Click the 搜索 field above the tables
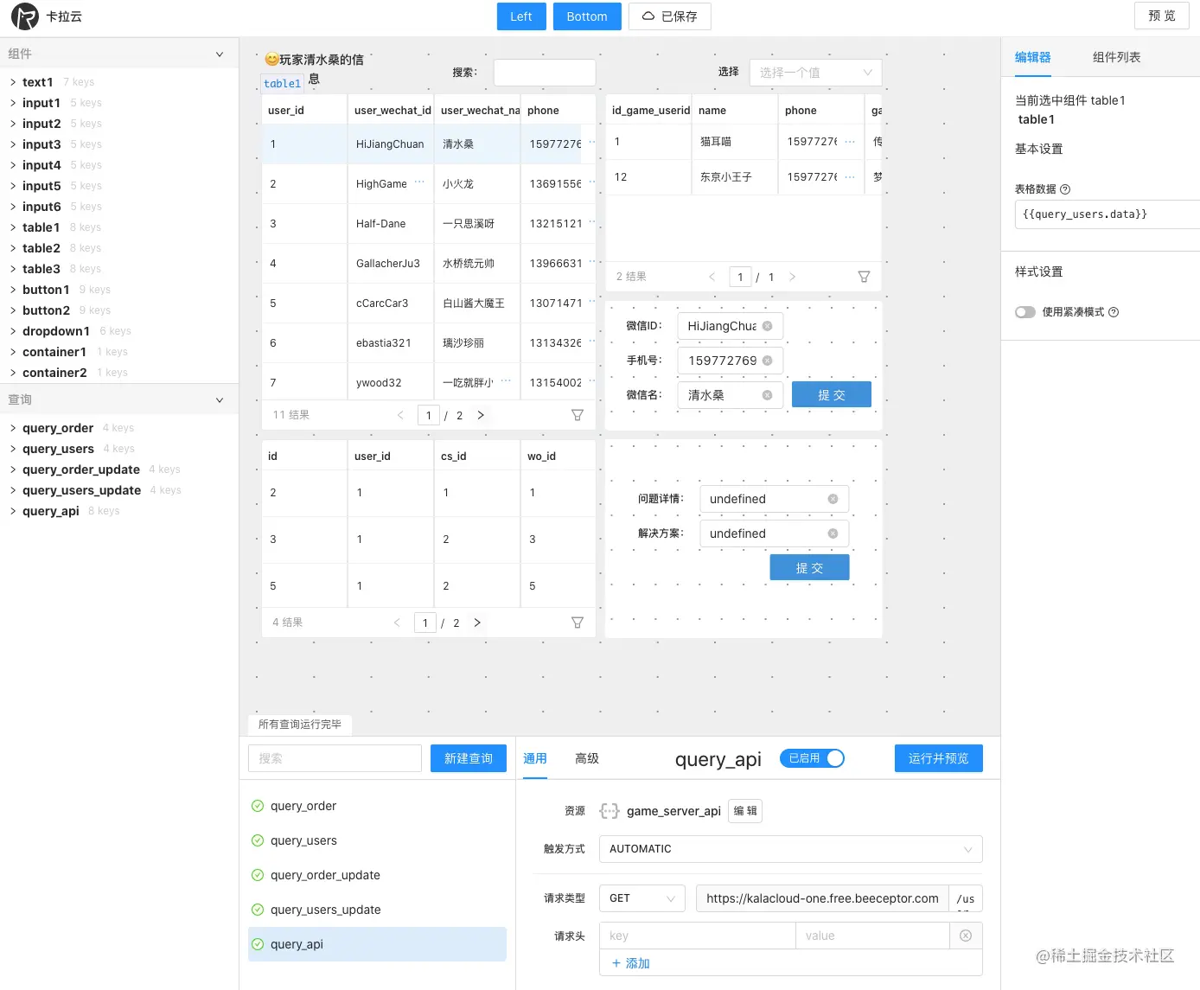The image size is (1200, 990). 545,73
